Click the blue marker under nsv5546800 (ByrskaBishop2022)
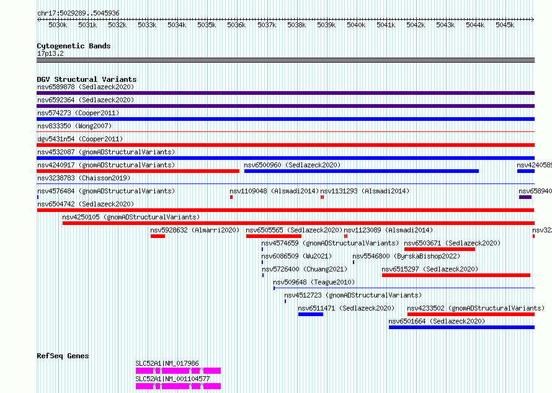Screen dimensions: 552x393 point(354,262)
